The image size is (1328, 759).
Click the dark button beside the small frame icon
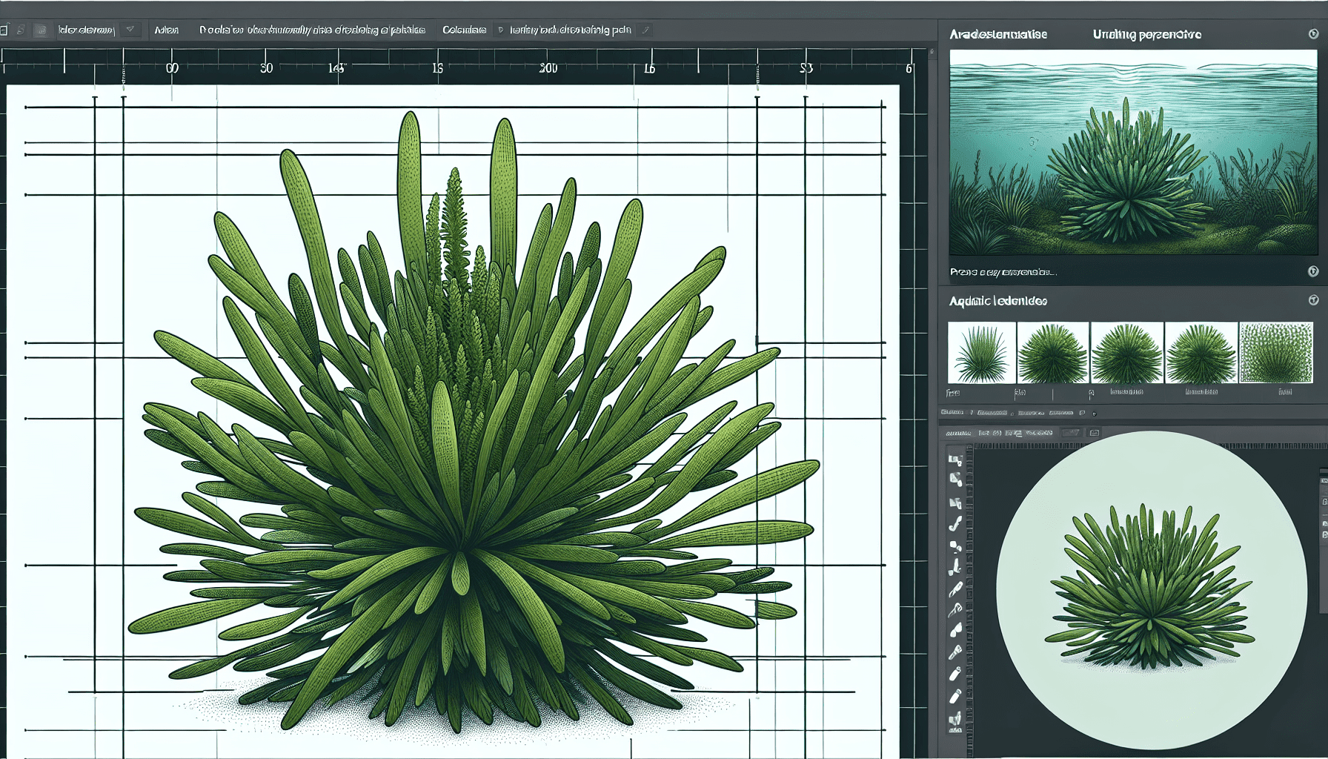point(1070,433)
